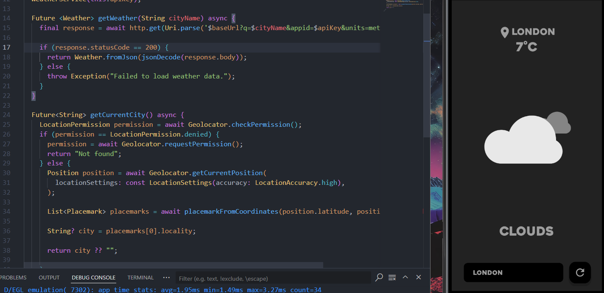
Task: Focus the debug console Filter input
Action: [x=271, y=279]
